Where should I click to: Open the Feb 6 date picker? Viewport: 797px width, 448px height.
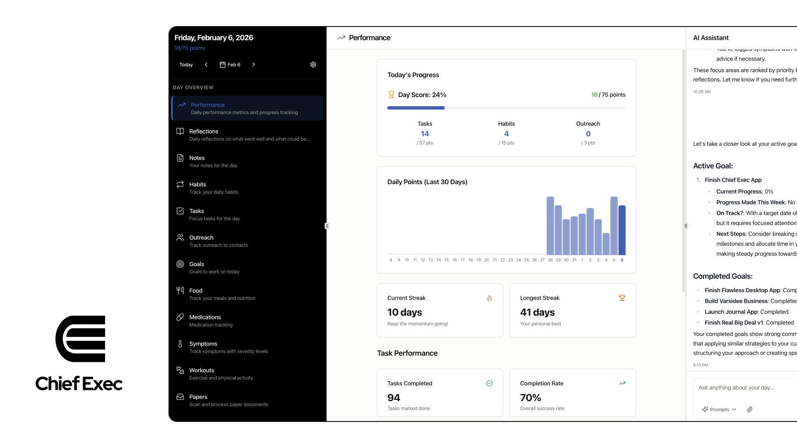coord(230,65)
